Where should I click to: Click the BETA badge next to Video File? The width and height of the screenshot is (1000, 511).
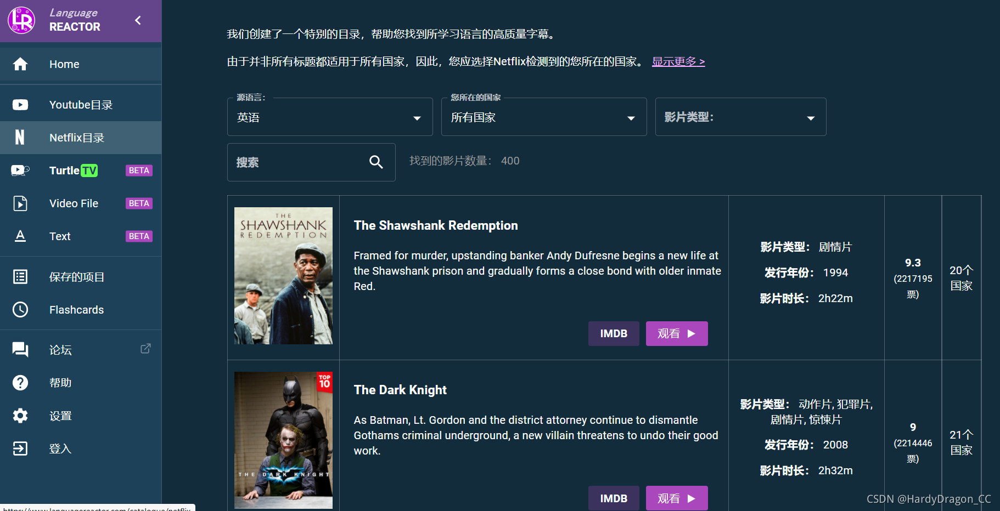coord(139,203)
